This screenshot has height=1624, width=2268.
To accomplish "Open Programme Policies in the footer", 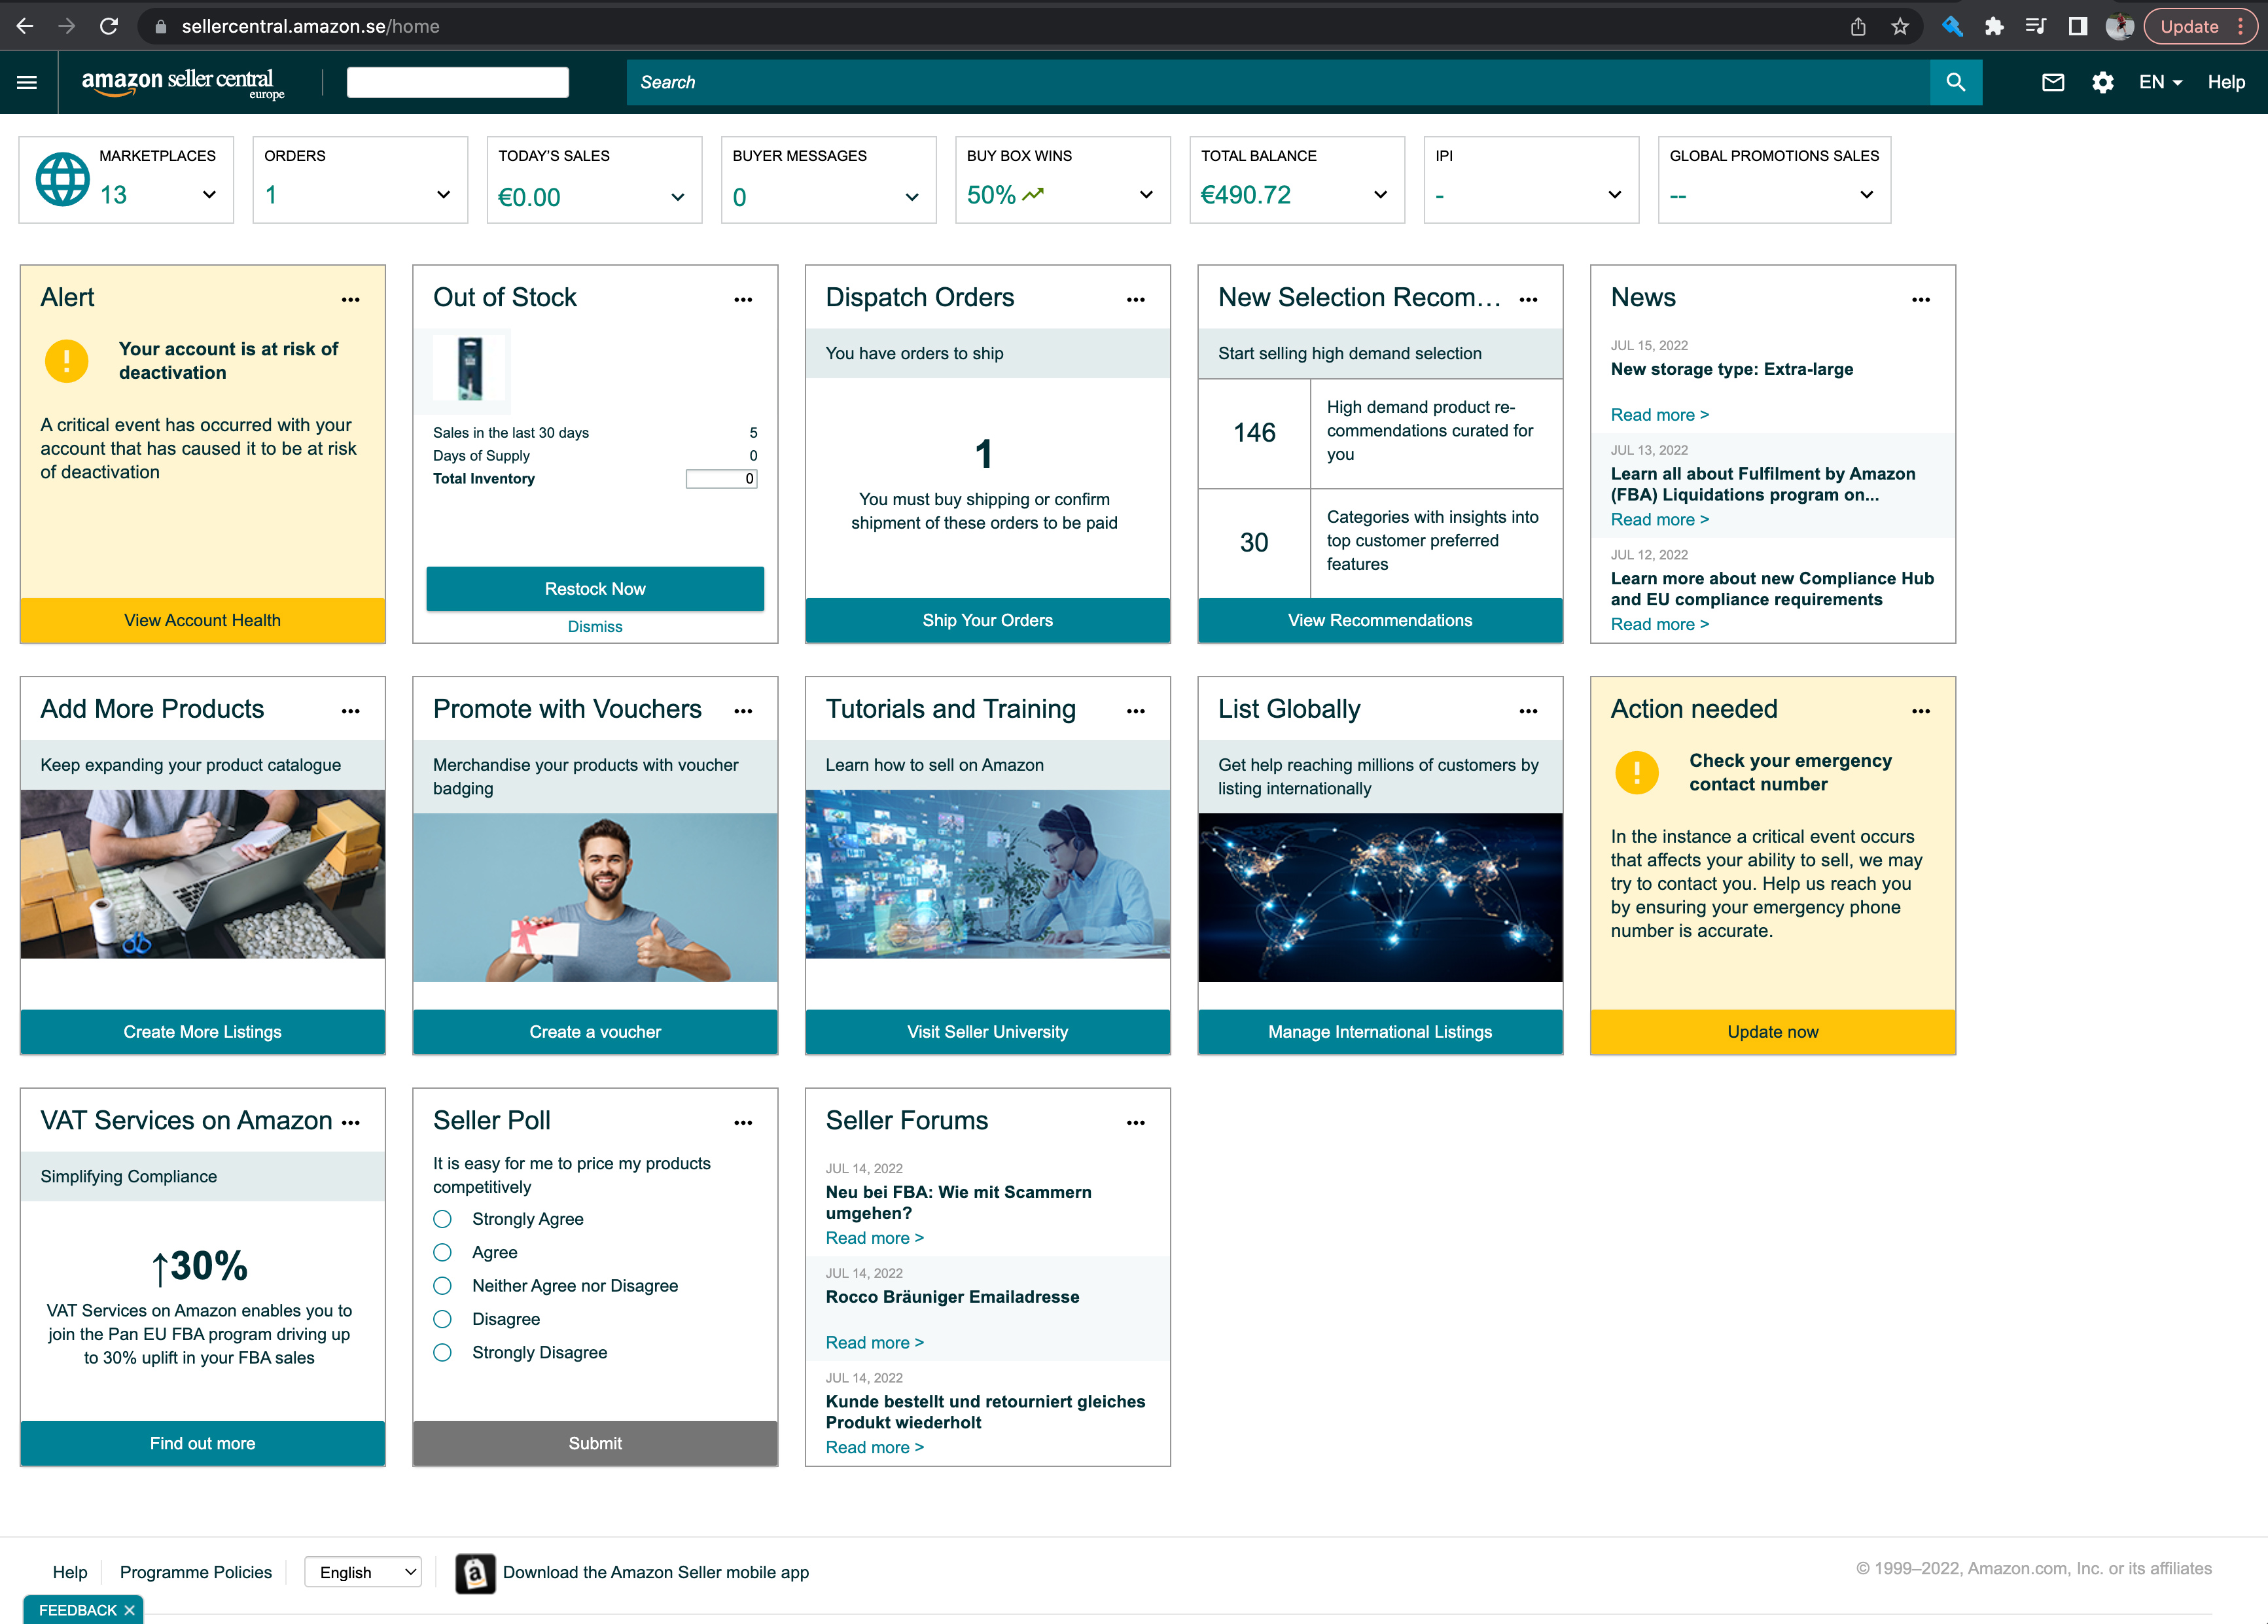I will (x=196, y=1572).
